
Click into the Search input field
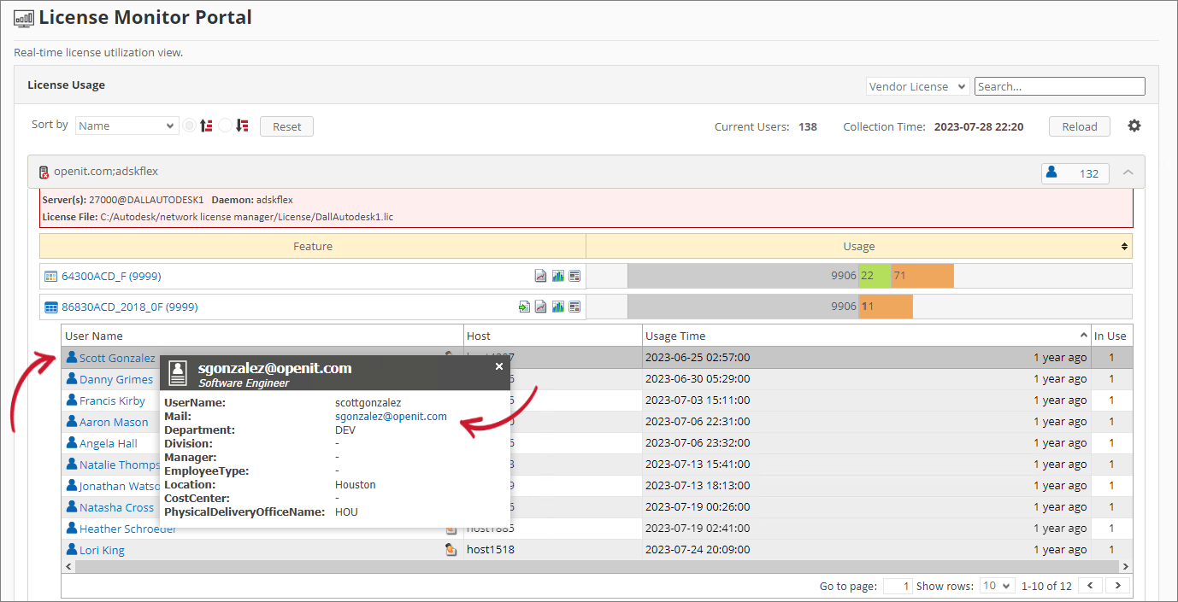coord(1059,86)
